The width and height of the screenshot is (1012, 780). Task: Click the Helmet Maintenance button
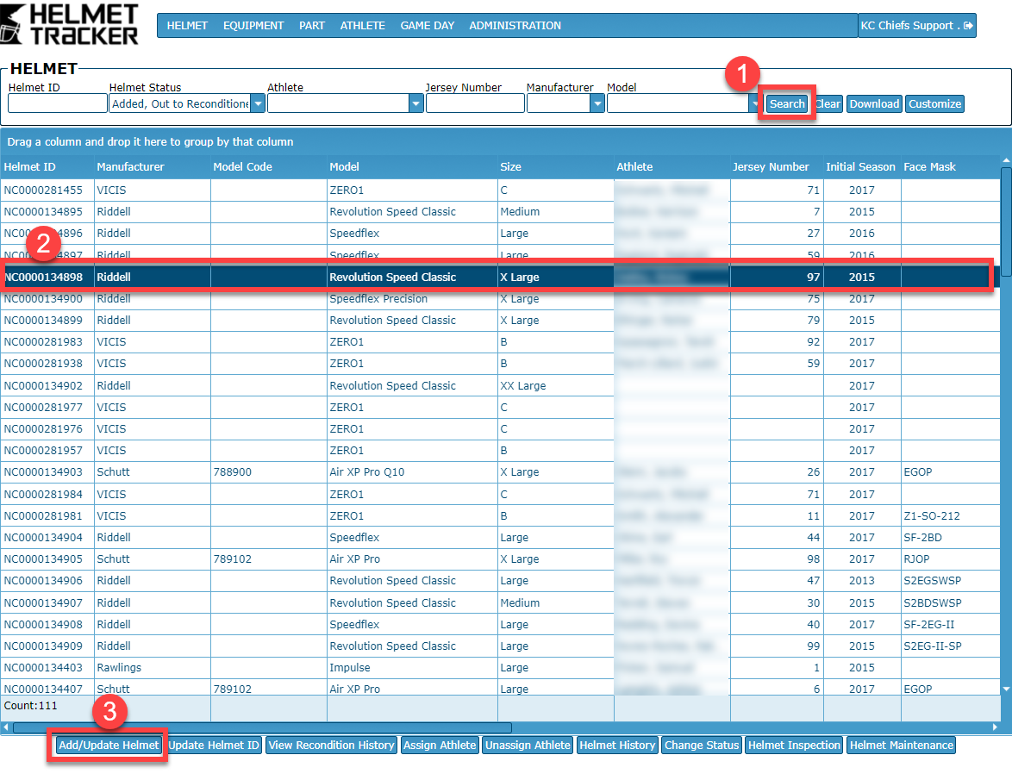coord(901,746)
